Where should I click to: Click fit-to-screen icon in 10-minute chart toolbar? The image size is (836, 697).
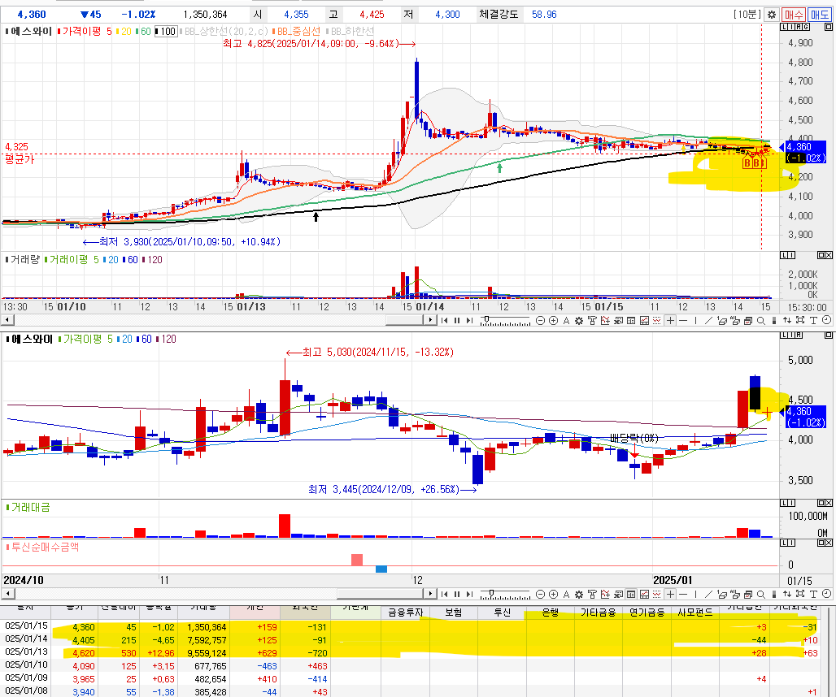coord(800,320)
